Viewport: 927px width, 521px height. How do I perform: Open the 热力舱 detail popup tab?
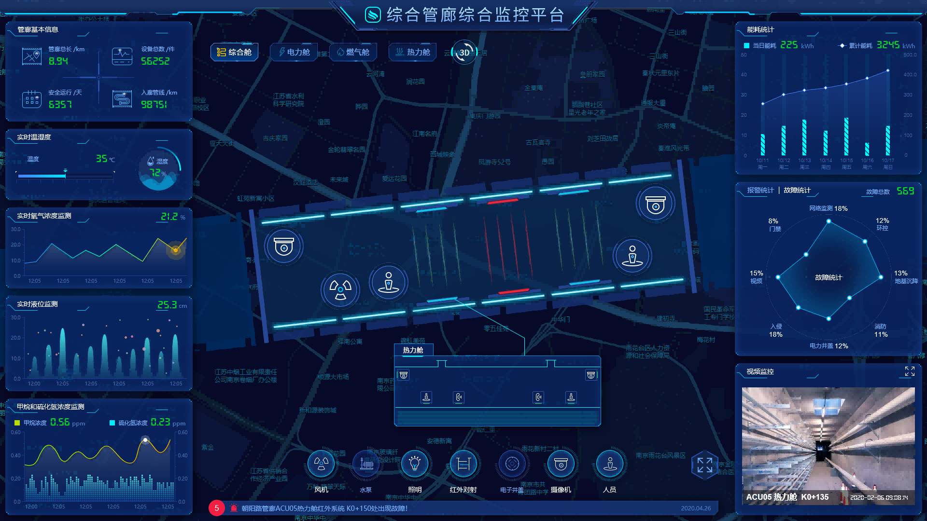point(413,350)
